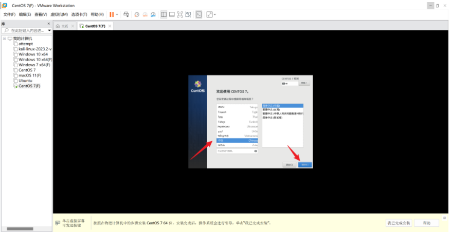Open the dropdown arrow next to stretch icon
Image resolution: width=451 pixels, height=232 pixels.
215,14
